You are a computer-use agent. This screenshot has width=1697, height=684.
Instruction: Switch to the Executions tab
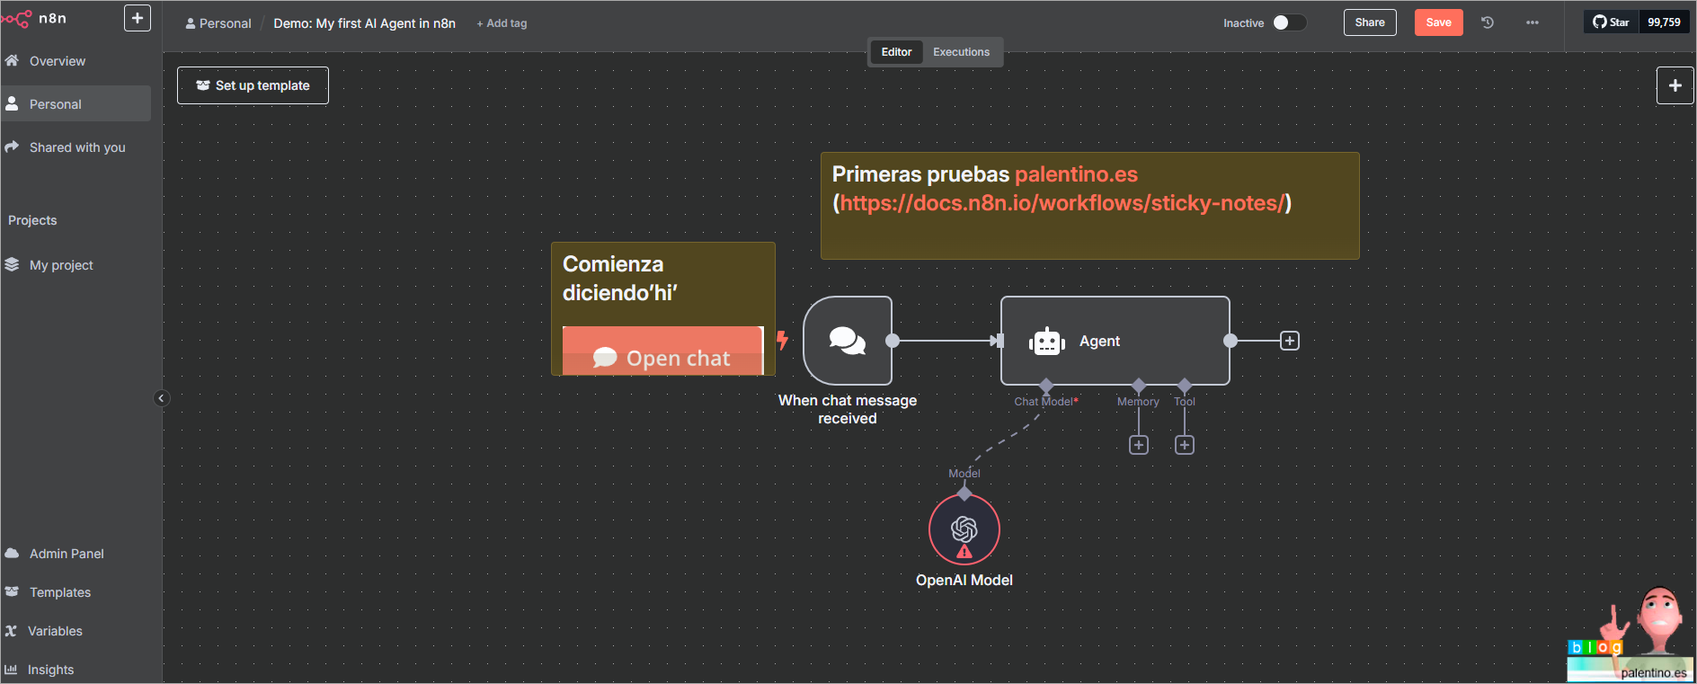click(961, 52)
